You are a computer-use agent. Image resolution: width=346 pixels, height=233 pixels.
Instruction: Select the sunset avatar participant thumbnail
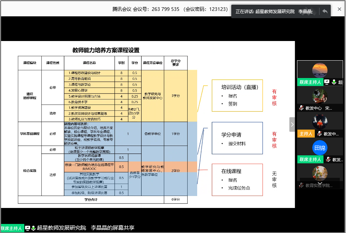(320, 70)
